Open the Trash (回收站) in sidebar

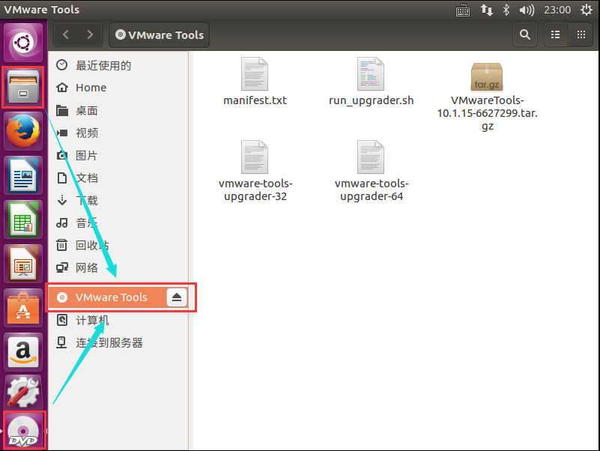118,245
